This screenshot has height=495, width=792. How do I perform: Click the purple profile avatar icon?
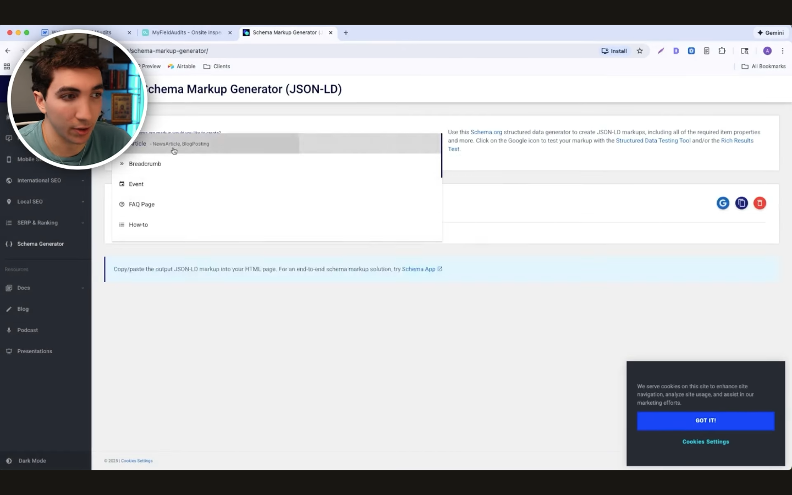click(x=767, y=51)
